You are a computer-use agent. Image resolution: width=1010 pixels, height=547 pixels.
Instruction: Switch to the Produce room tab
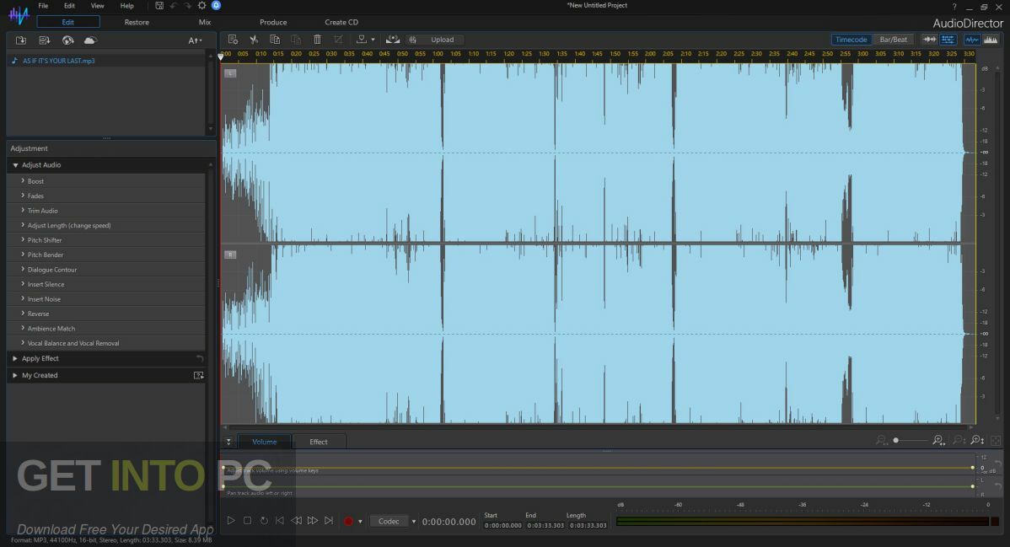click(x=273, y=22)
